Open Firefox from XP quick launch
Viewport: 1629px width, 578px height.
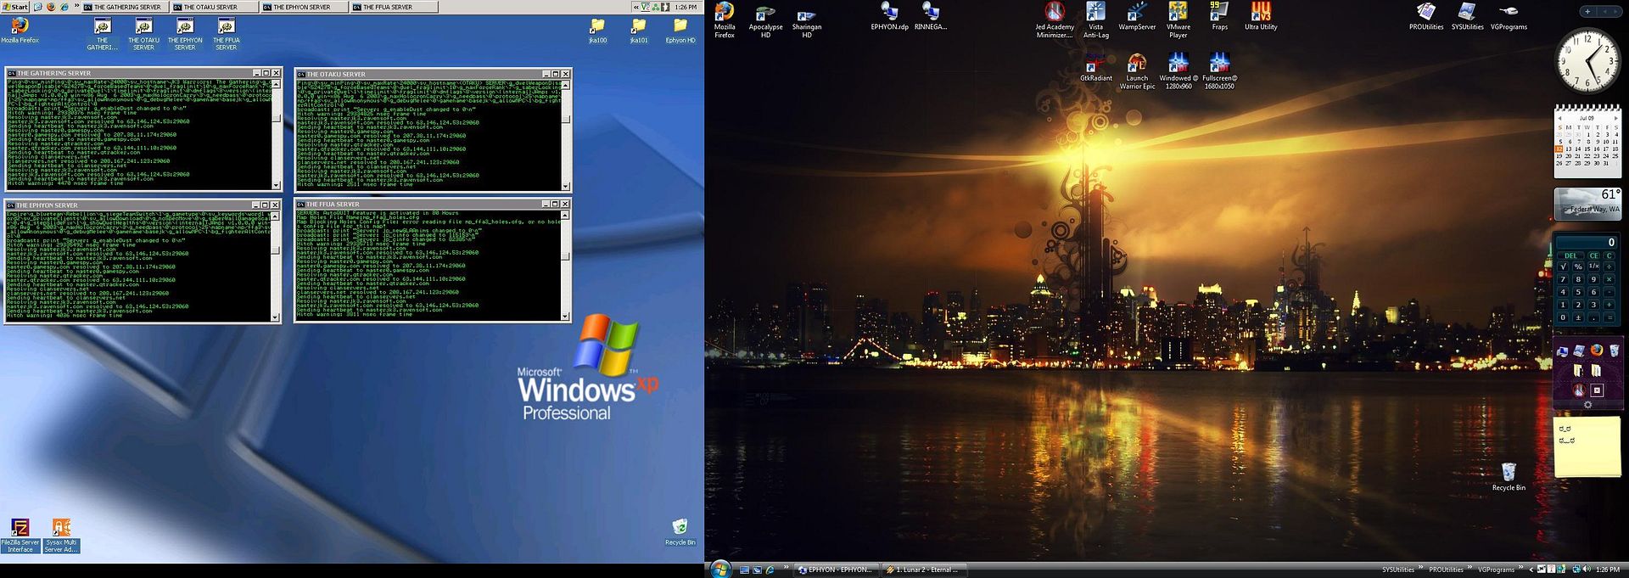tap(51, 7)
